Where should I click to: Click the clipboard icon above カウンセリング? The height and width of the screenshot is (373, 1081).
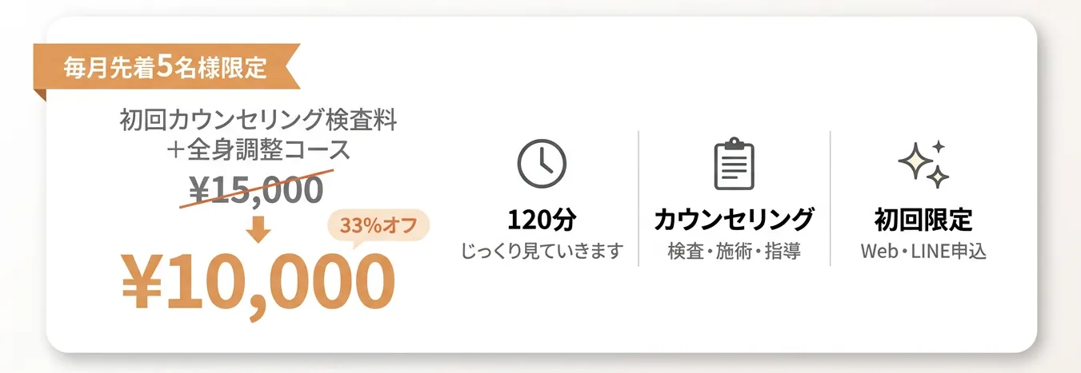[x=734, y=164]
